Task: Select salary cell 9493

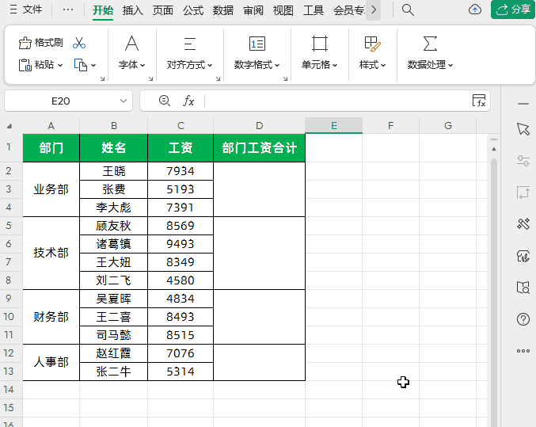Action: [x=181, y=244]
